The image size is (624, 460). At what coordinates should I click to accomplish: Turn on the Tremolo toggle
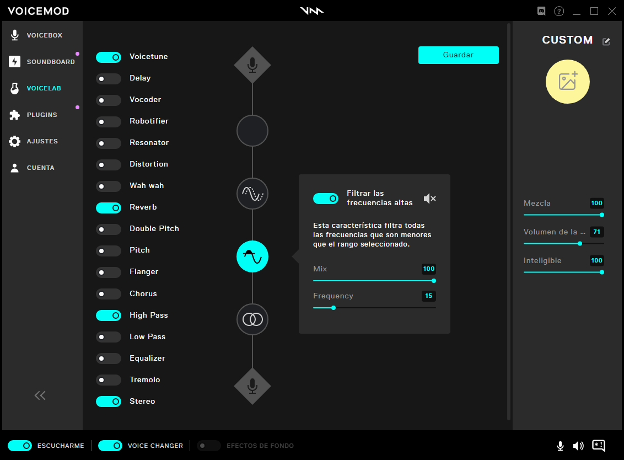click(109, 381)
